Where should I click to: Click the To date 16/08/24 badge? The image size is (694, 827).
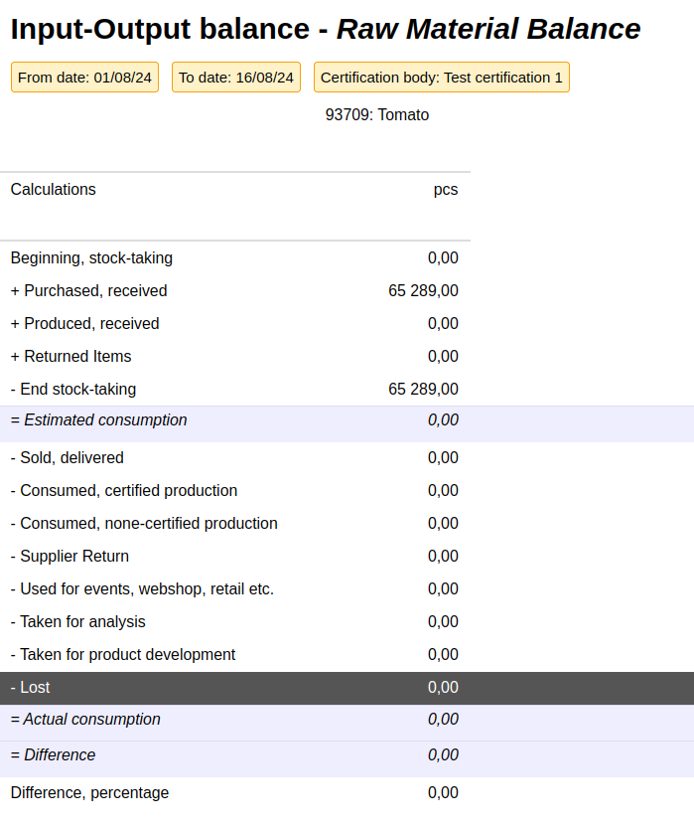point(236,78)
